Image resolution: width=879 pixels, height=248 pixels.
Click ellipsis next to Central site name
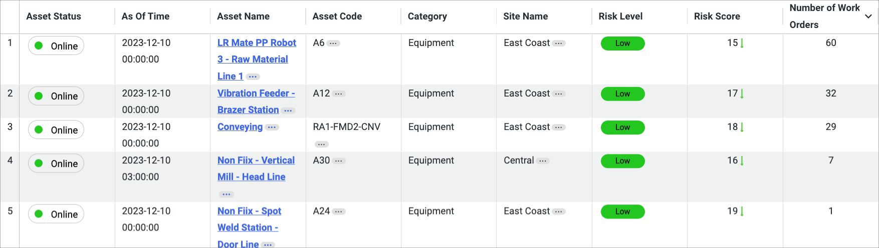tap(543, 161)
